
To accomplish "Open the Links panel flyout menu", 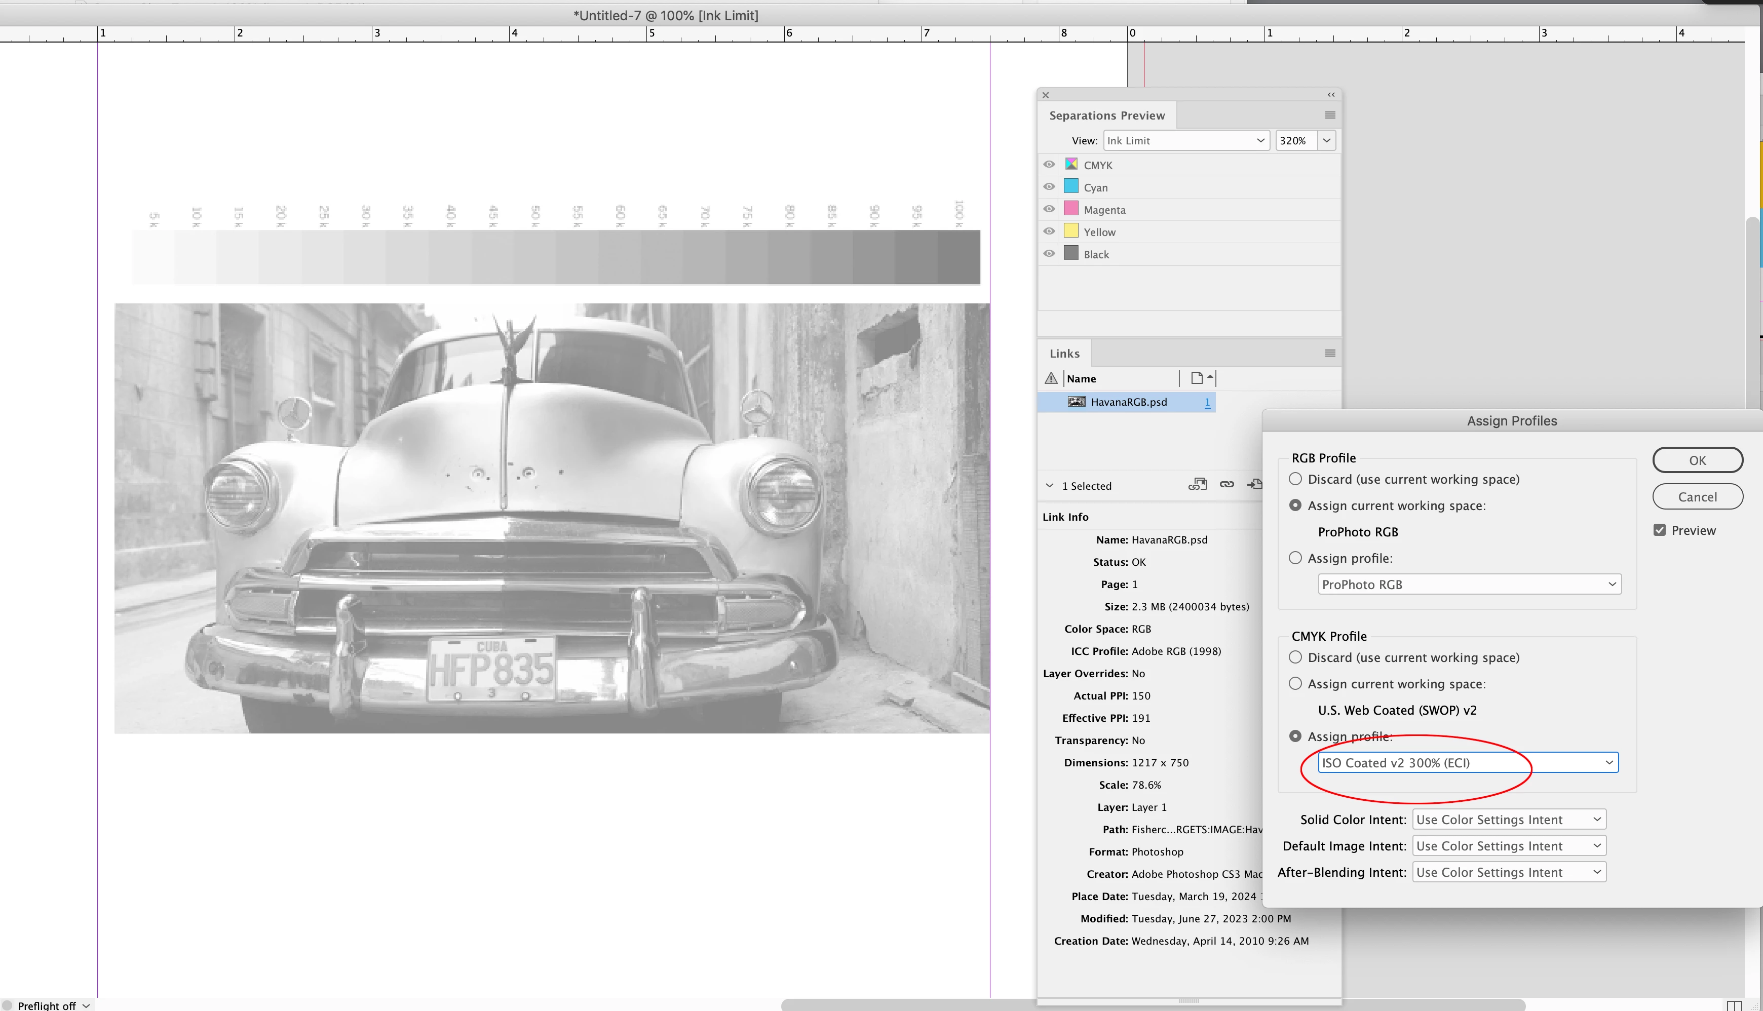I will 1330,354.
